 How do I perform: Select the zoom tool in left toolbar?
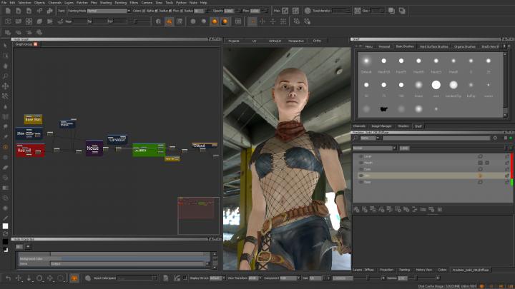point(6,76)
